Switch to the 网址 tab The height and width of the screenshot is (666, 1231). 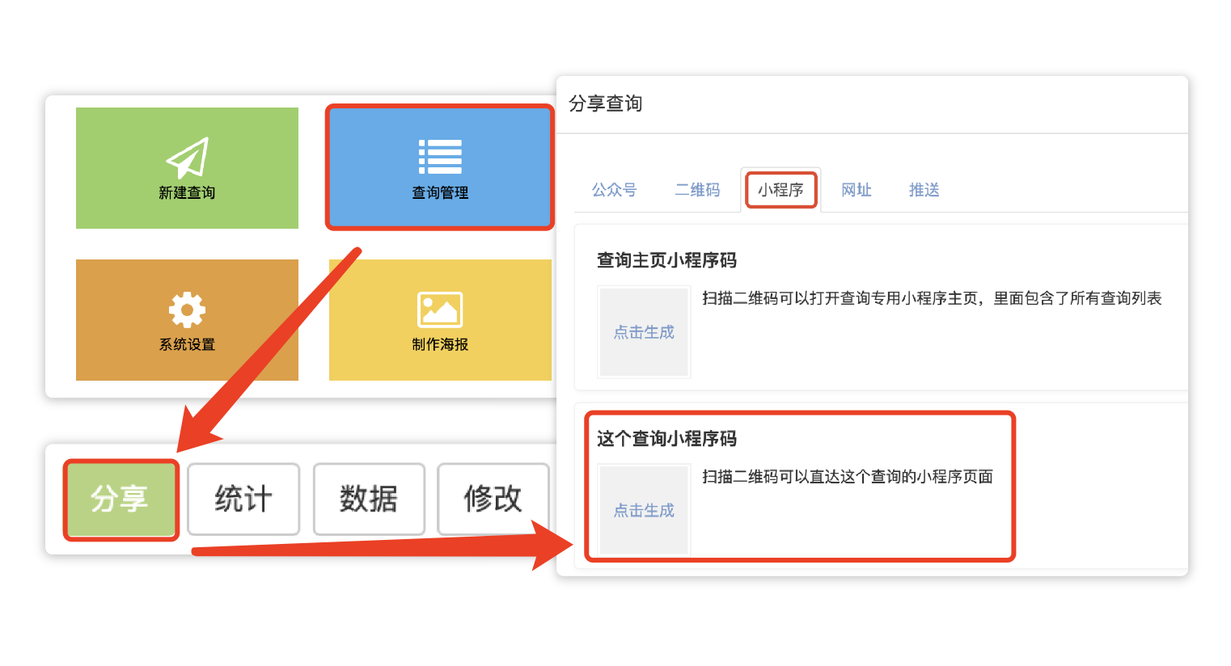[857, 190]
